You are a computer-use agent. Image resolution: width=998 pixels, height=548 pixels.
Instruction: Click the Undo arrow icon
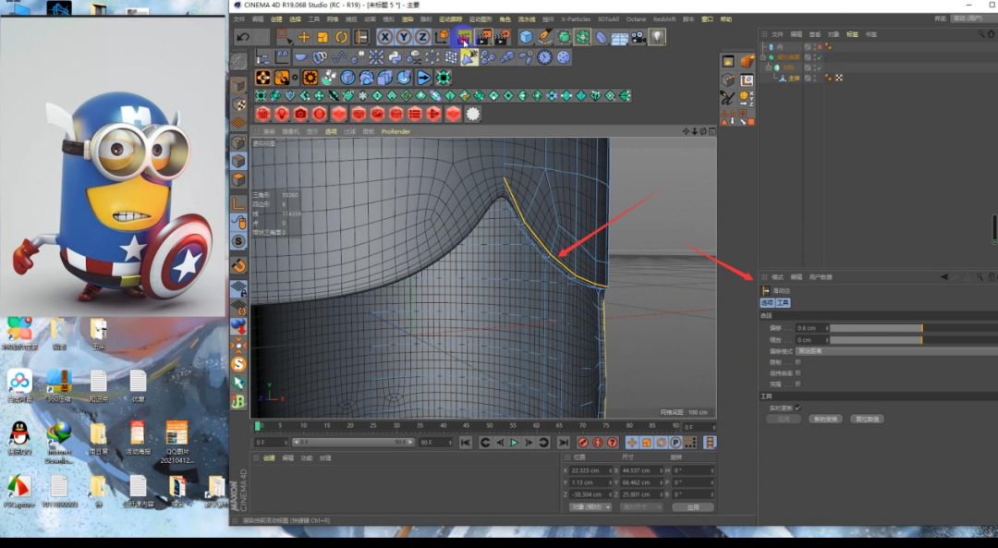pos(242,37)
